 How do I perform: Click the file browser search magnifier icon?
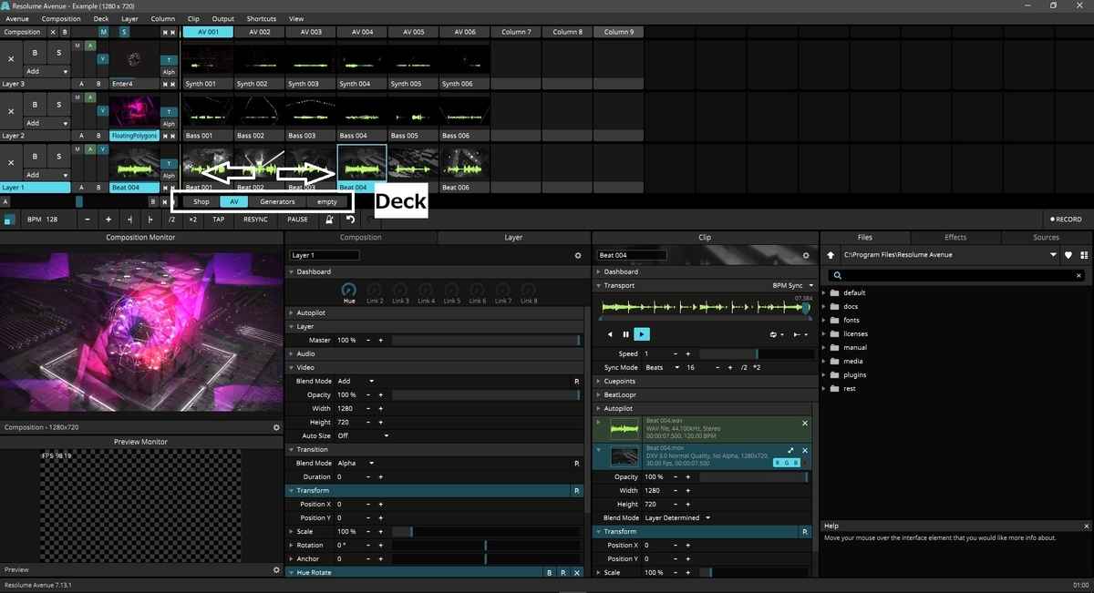(837, 275)
